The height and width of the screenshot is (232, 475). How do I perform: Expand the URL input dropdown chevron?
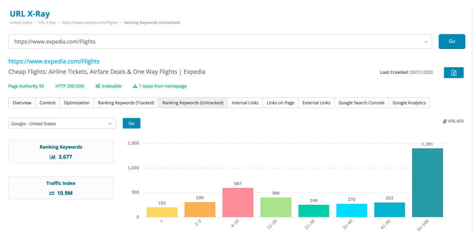click(x=426, y=42)
